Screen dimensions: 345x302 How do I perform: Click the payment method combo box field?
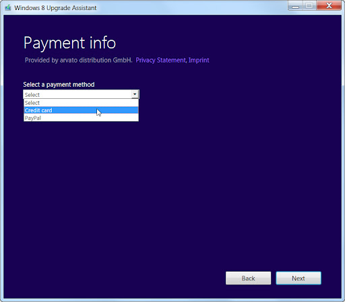81,94
